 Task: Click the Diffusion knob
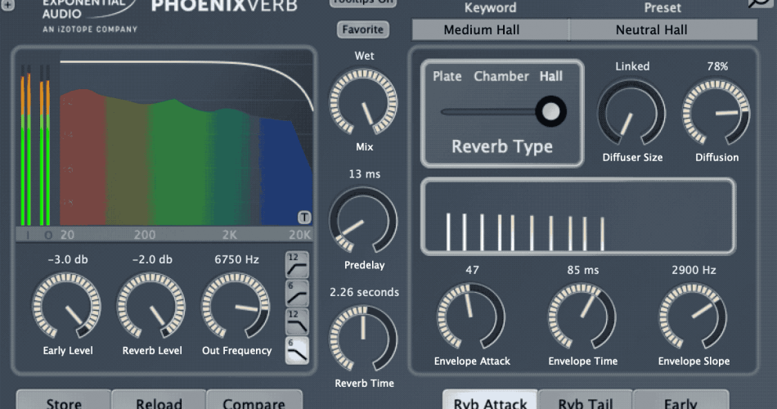coord(716,114)
